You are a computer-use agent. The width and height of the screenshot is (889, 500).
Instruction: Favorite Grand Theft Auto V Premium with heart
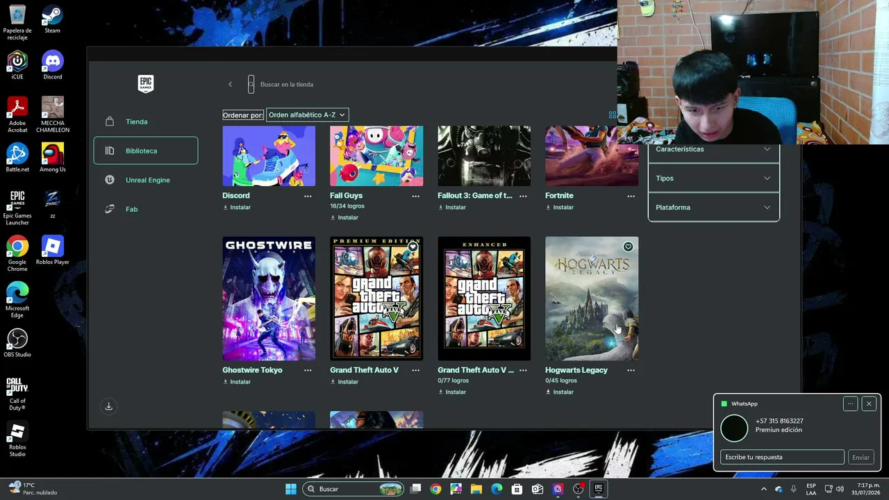pyautogui.click(x=413, y=247)
